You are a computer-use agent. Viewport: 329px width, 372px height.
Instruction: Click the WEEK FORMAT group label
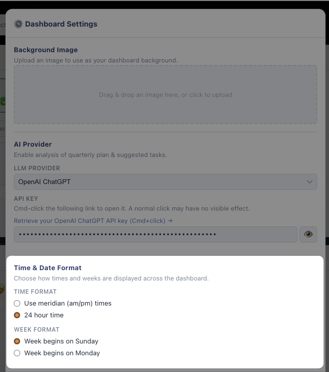pos(36,330)
